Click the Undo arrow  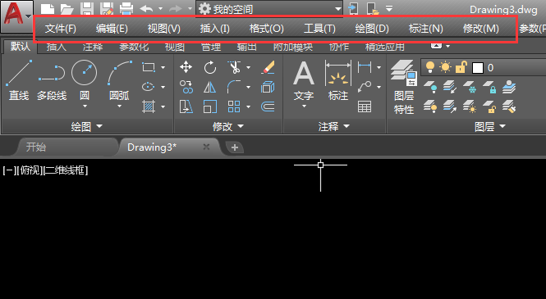coord(146,9)
